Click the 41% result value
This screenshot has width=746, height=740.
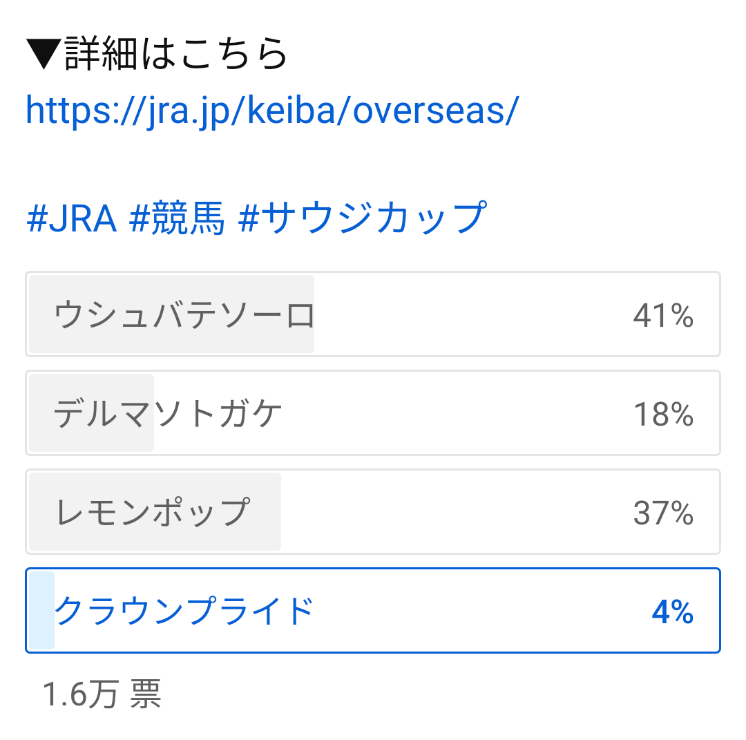[663, 316]
